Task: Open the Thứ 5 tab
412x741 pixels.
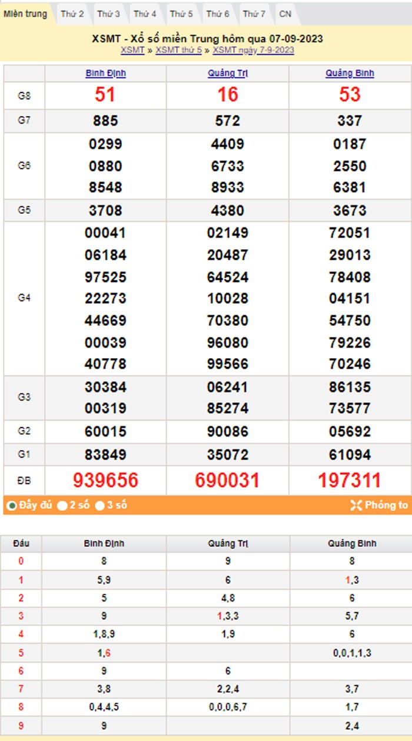Action: pyautogui.click(x=181, y=14)
